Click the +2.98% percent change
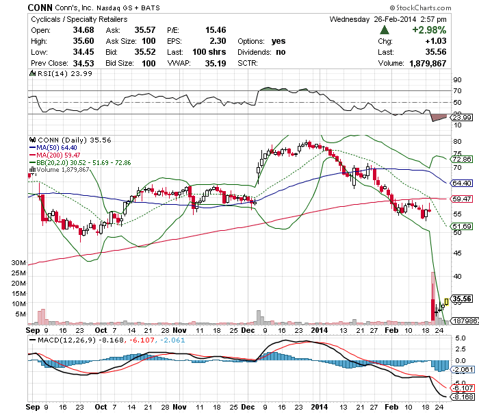This screenshot has width=479, height=413. coord(429,30)
